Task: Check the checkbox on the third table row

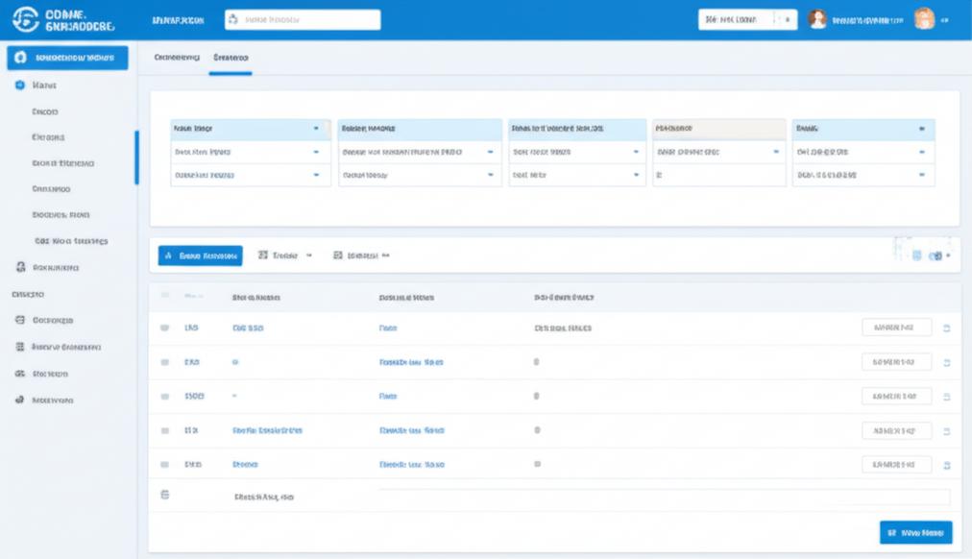Action: [165, 396]
